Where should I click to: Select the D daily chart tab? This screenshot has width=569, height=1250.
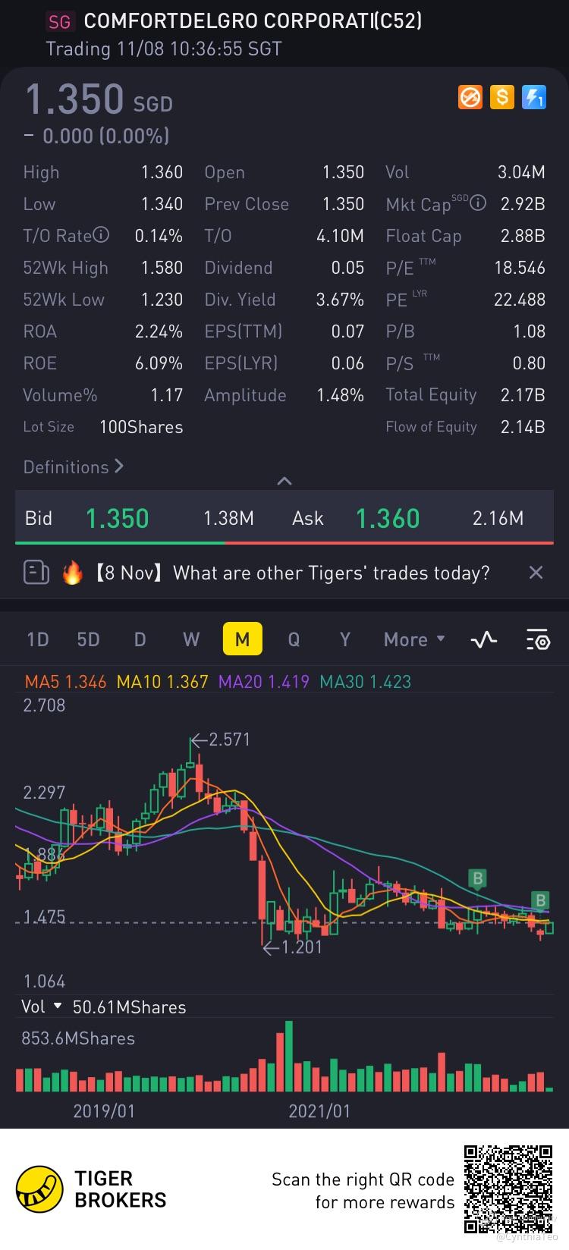[x=140, y=639]
